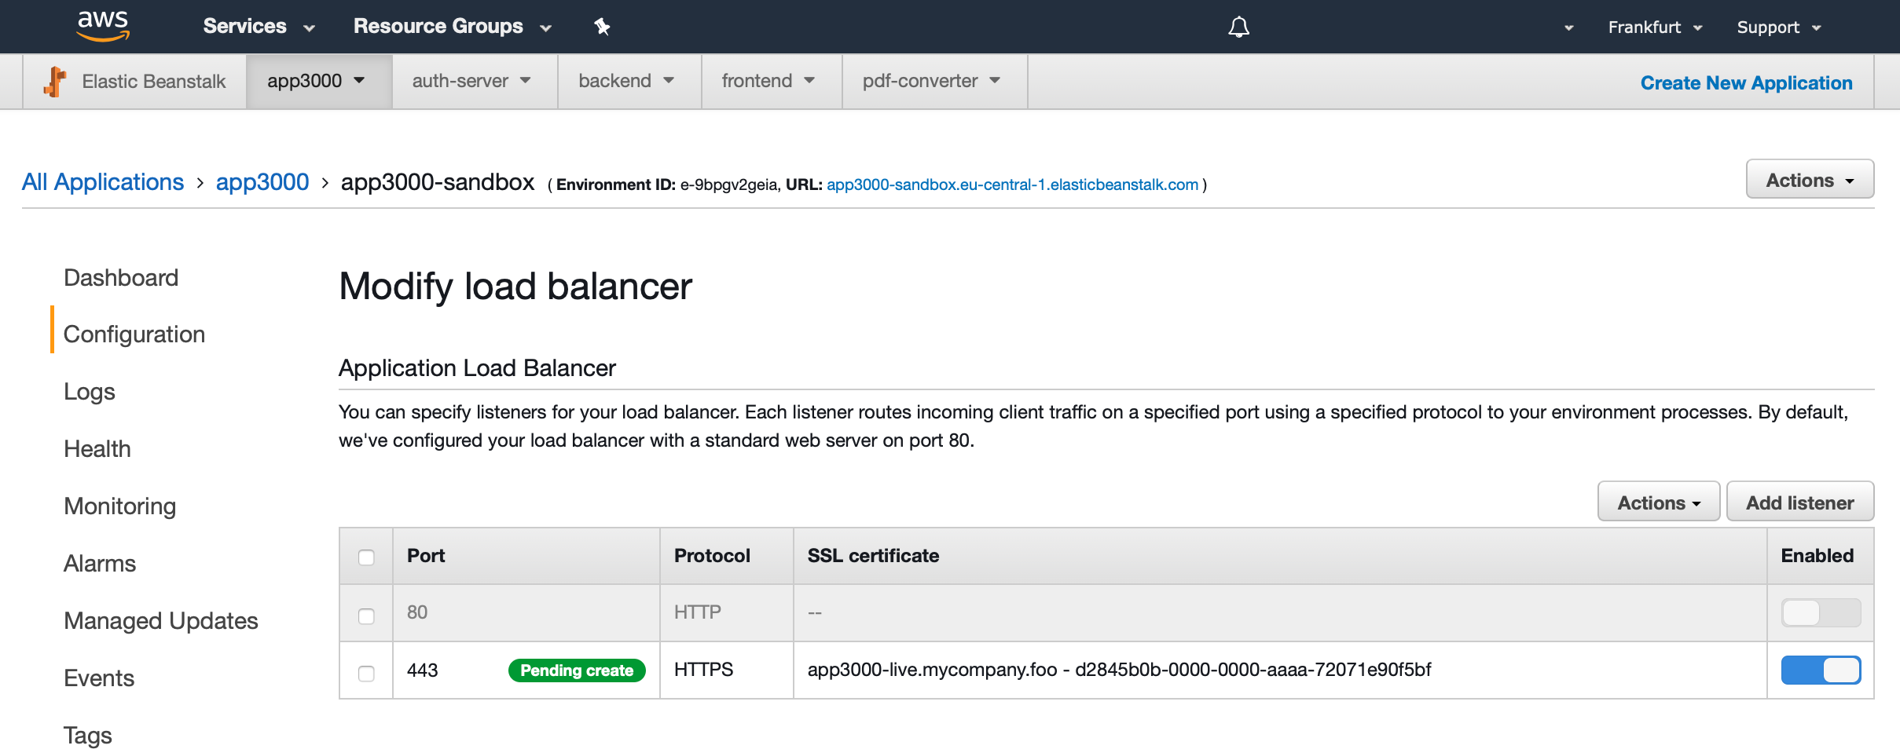Open Events in the sidebar

(x=99, y=678)
